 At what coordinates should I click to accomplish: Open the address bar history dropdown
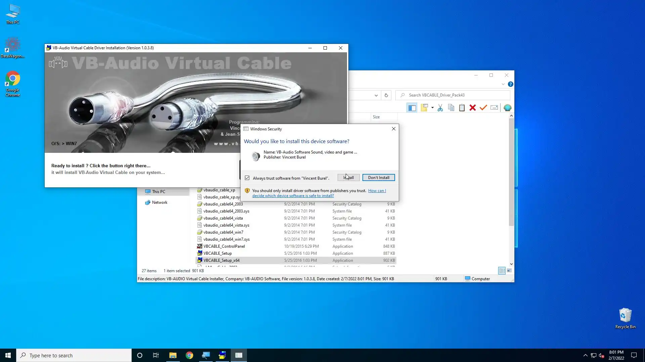[x=376, y=95]
